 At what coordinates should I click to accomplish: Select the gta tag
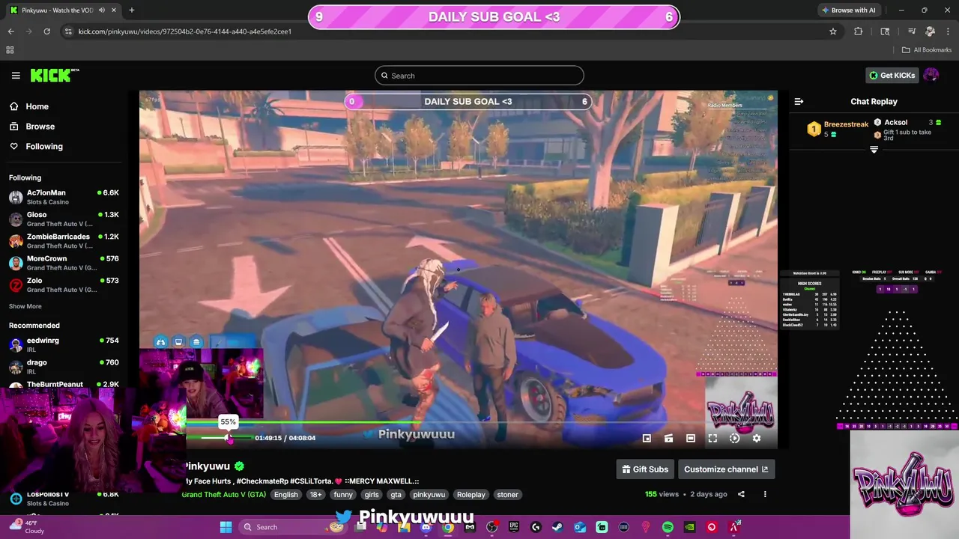pos(396,495)
